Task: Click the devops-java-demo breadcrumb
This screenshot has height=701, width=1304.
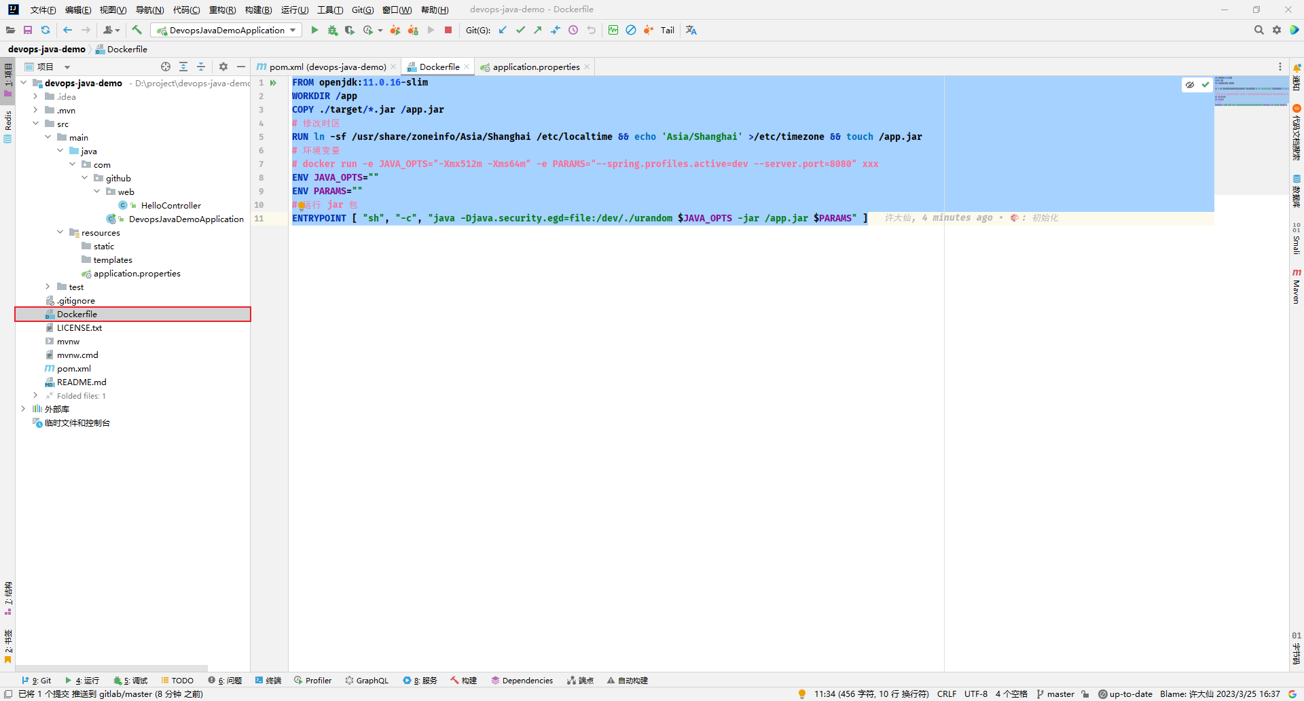Action: (x=47, y=49)
